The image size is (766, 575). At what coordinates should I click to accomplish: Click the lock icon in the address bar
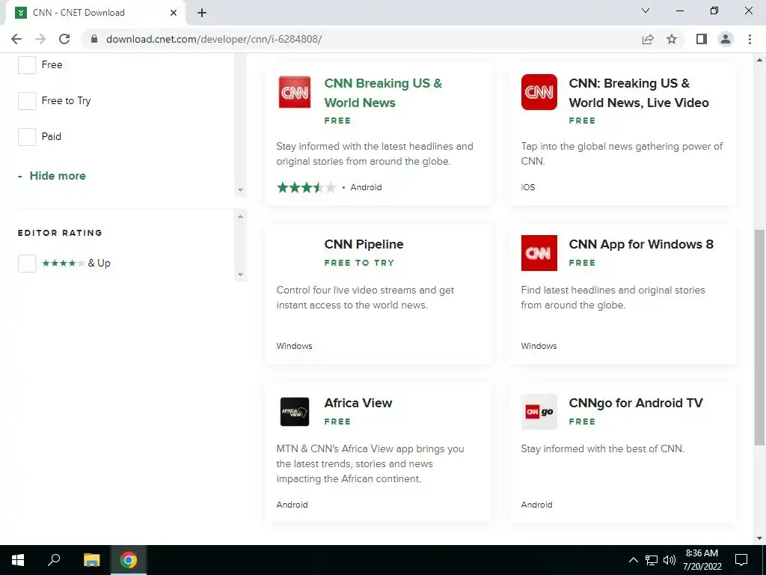click(x=94, y=39)
